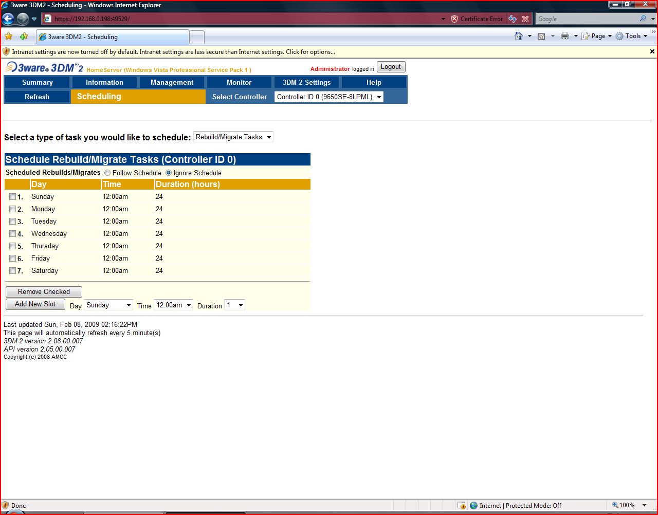Click the Remove Checked button
This screenshot has height=515, width=658.
44,291
